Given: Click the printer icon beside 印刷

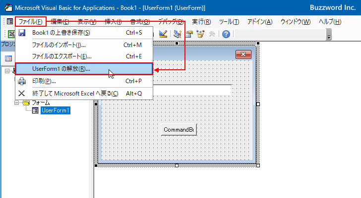Looking at the screenshot, I should pos(22,81).
